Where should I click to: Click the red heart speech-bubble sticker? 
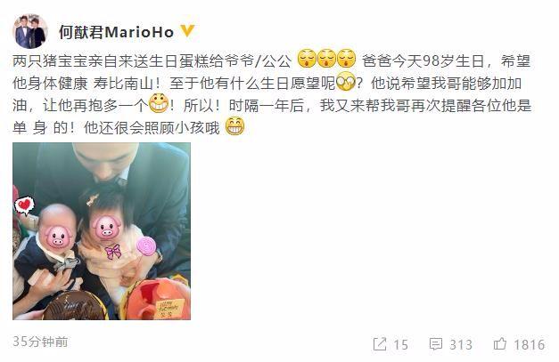pyautogui.click(x=24, y=205)
